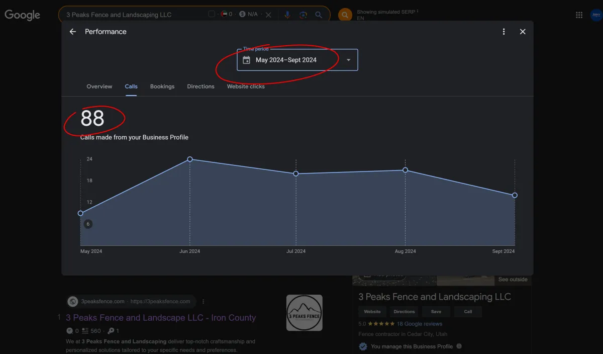Go back with the Performance arrow
This screenshot has height=354, width=603.
coord(73,32)
